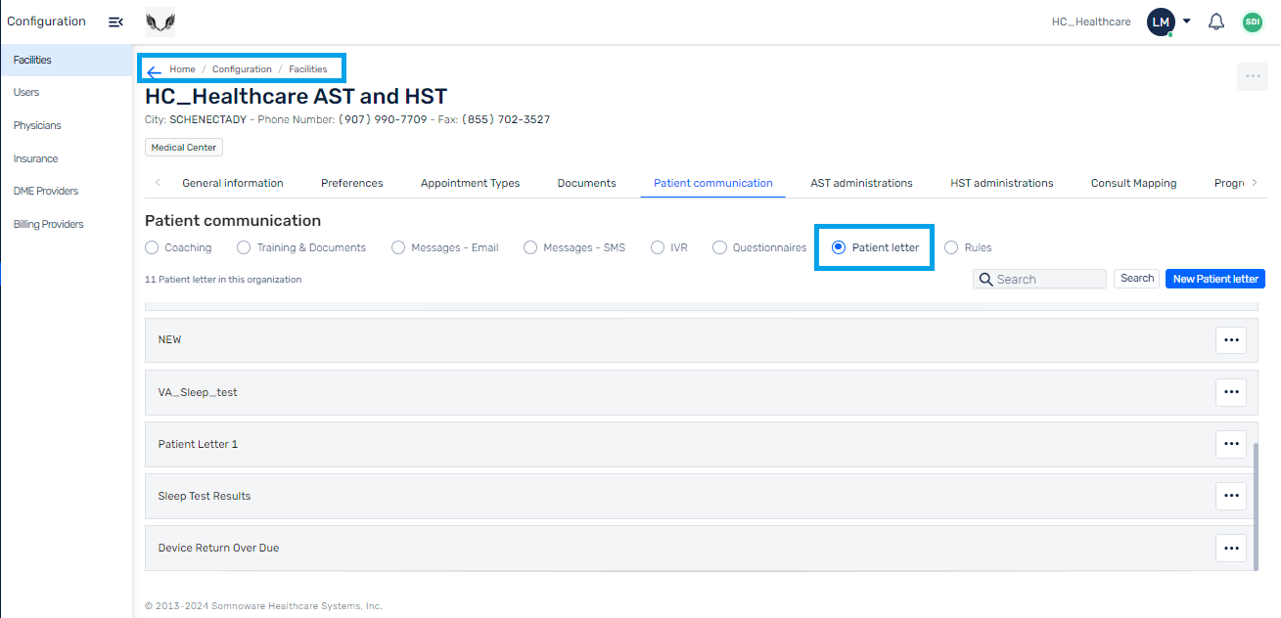Click the patient letter list scrollbar
The width and height of the screenshot is (1281, 618).
click(1256, 504)
